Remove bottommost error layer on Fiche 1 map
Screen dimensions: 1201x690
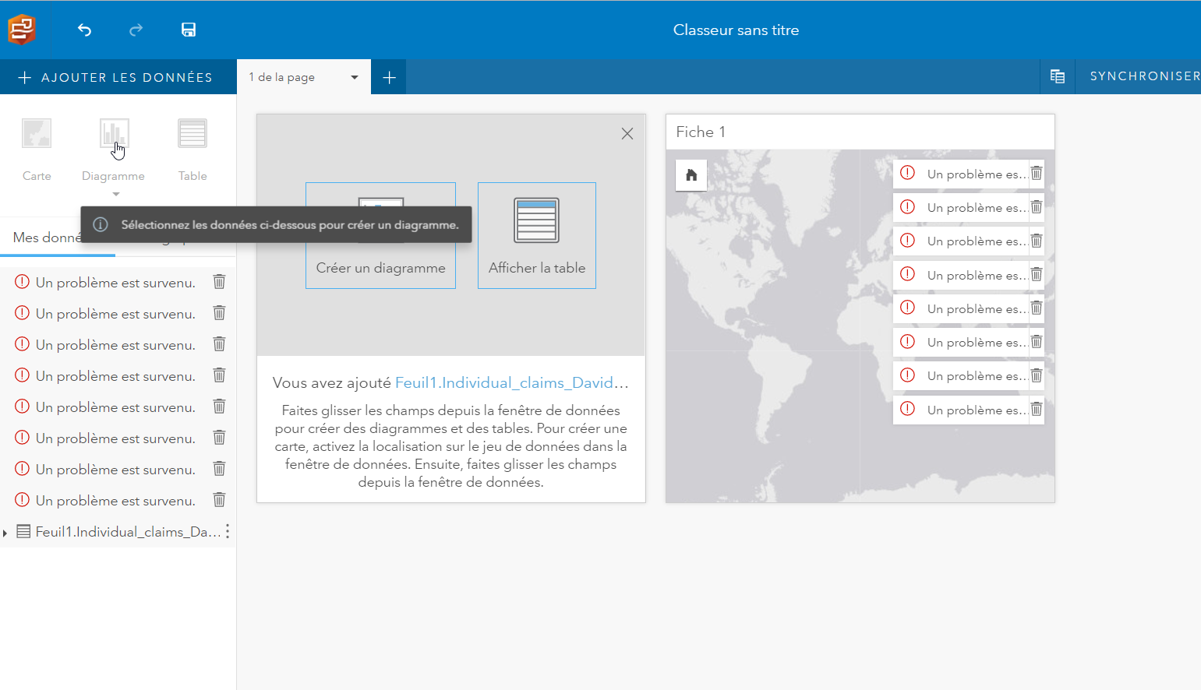point(1037,410)
